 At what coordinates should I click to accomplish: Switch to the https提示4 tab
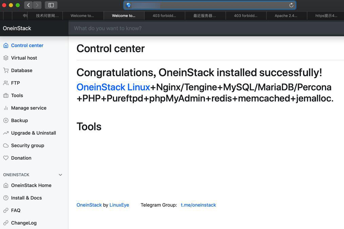[326, 16]
